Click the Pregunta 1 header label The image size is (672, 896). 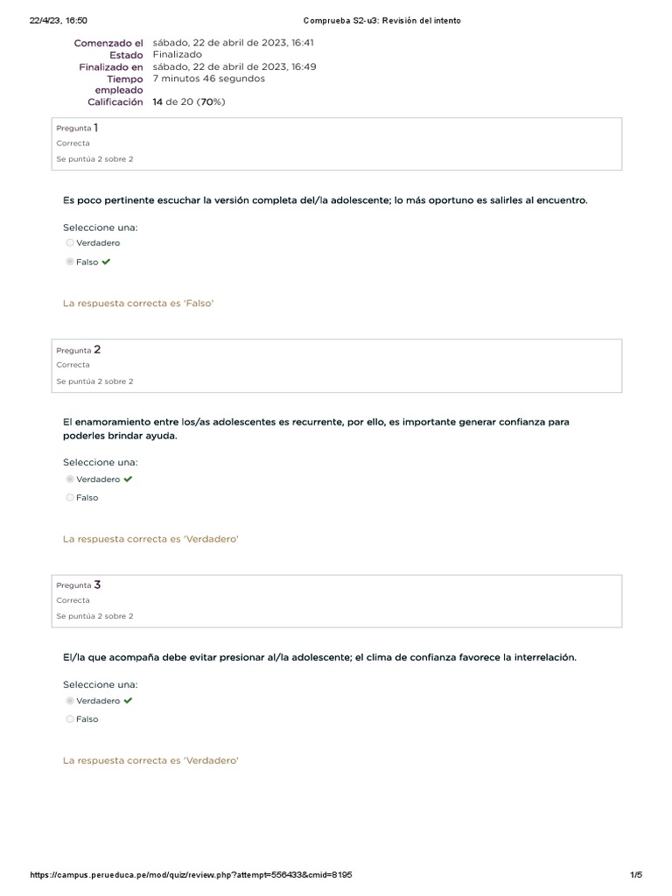77,128
